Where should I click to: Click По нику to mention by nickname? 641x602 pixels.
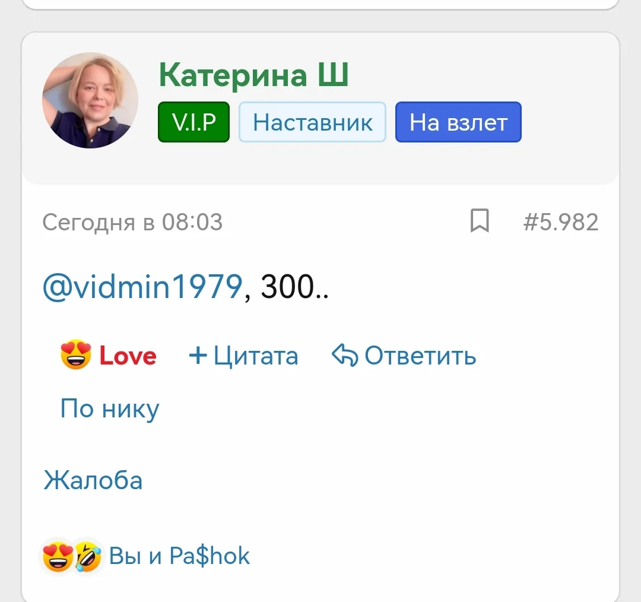[110, 408]
